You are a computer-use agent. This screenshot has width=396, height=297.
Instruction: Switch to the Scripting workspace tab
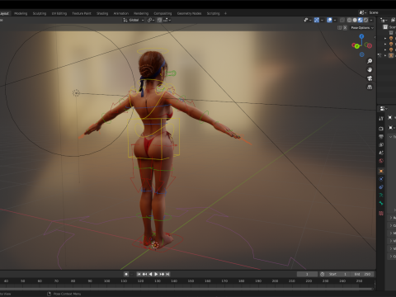click(x=213, y=13)
